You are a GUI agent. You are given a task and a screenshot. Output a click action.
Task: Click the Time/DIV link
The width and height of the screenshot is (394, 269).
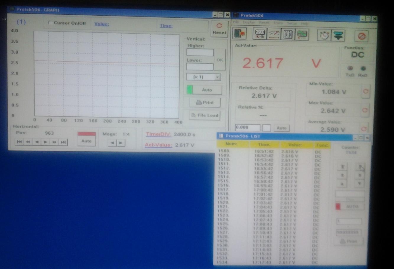(x=159, y=134)
